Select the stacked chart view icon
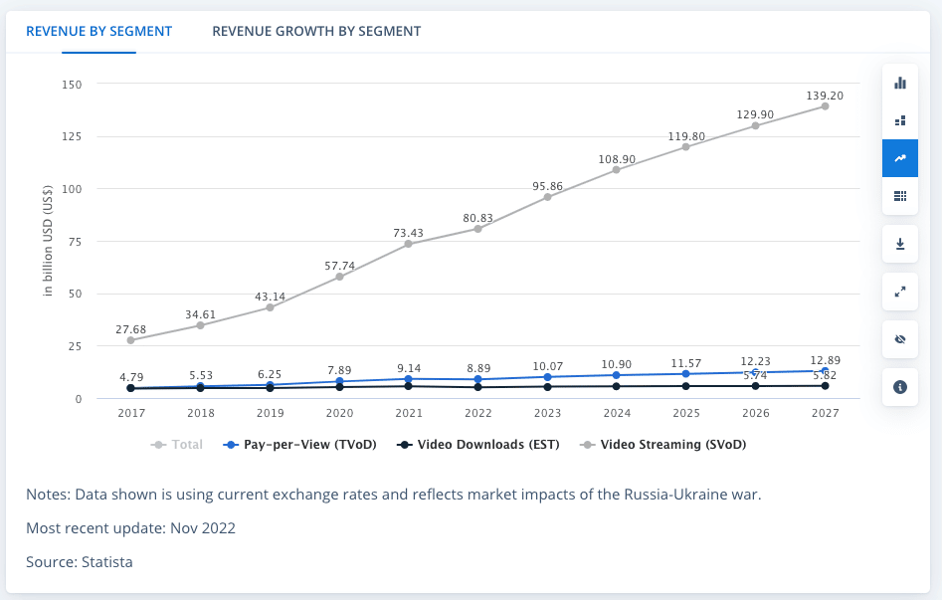 (x=899, y=120)
